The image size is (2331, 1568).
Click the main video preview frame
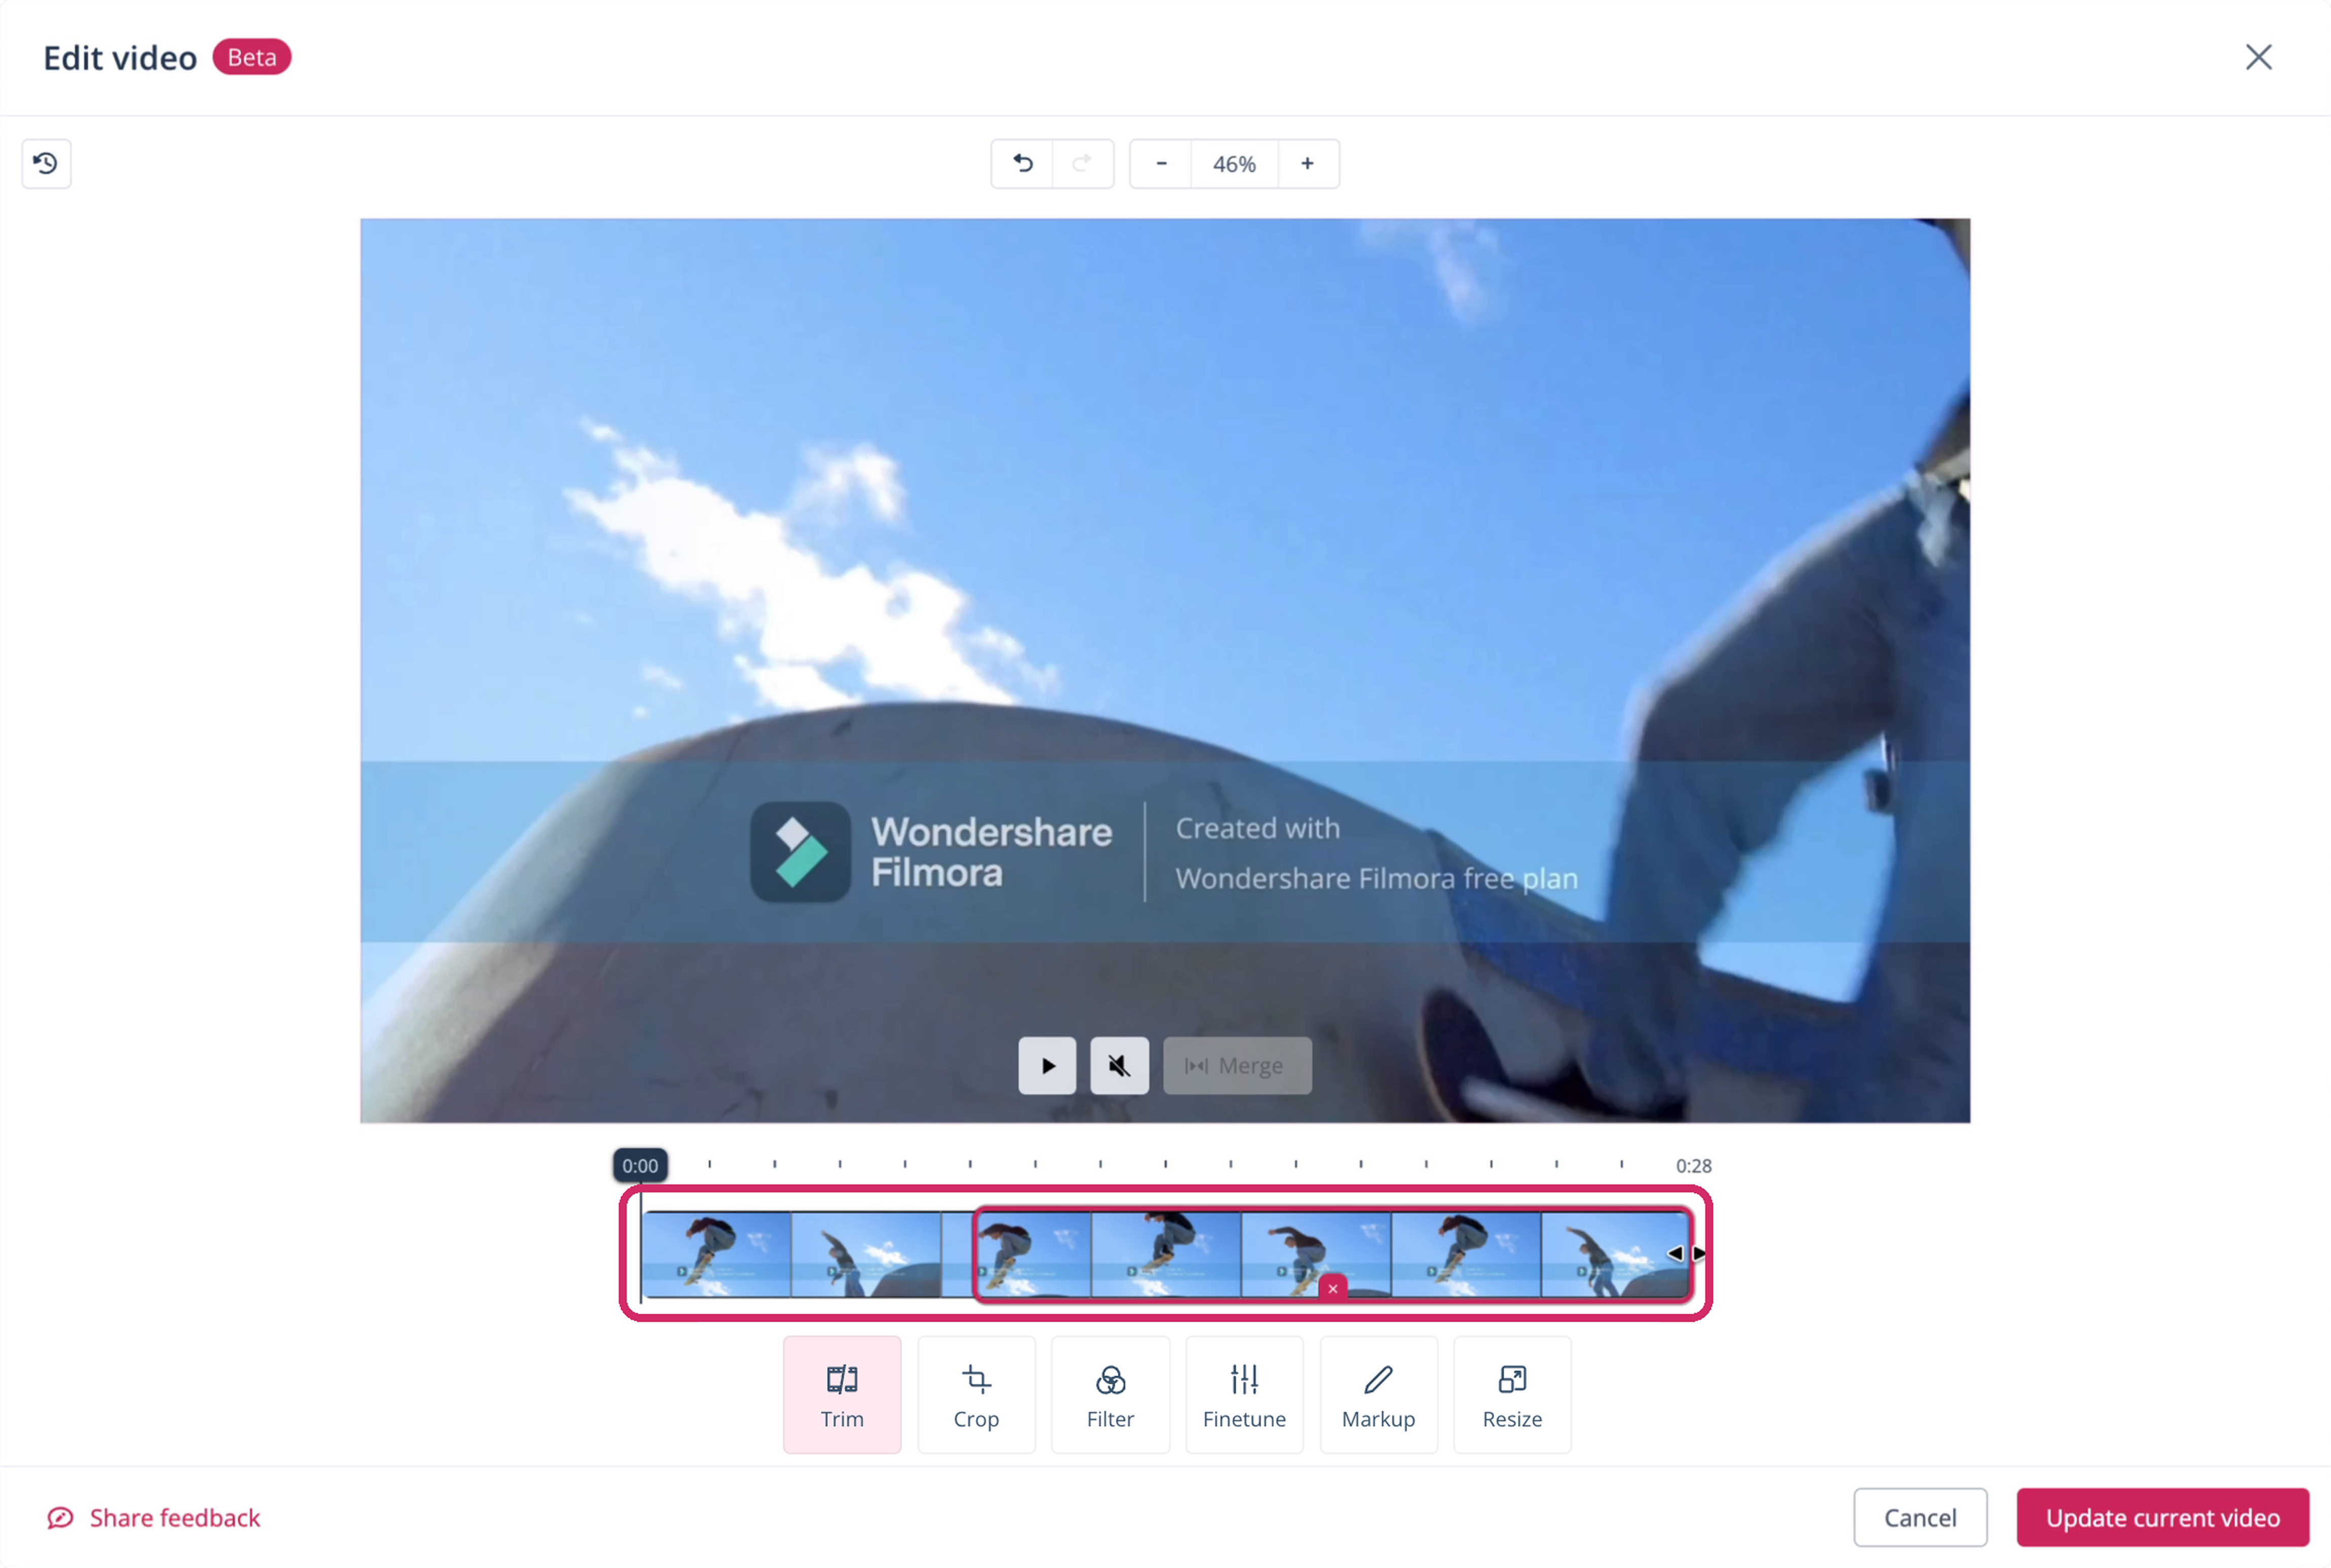[x=1165, y=670]
